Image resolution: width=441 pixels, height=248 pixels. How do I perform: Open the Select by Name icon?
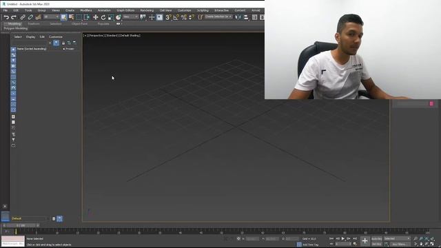72,17
